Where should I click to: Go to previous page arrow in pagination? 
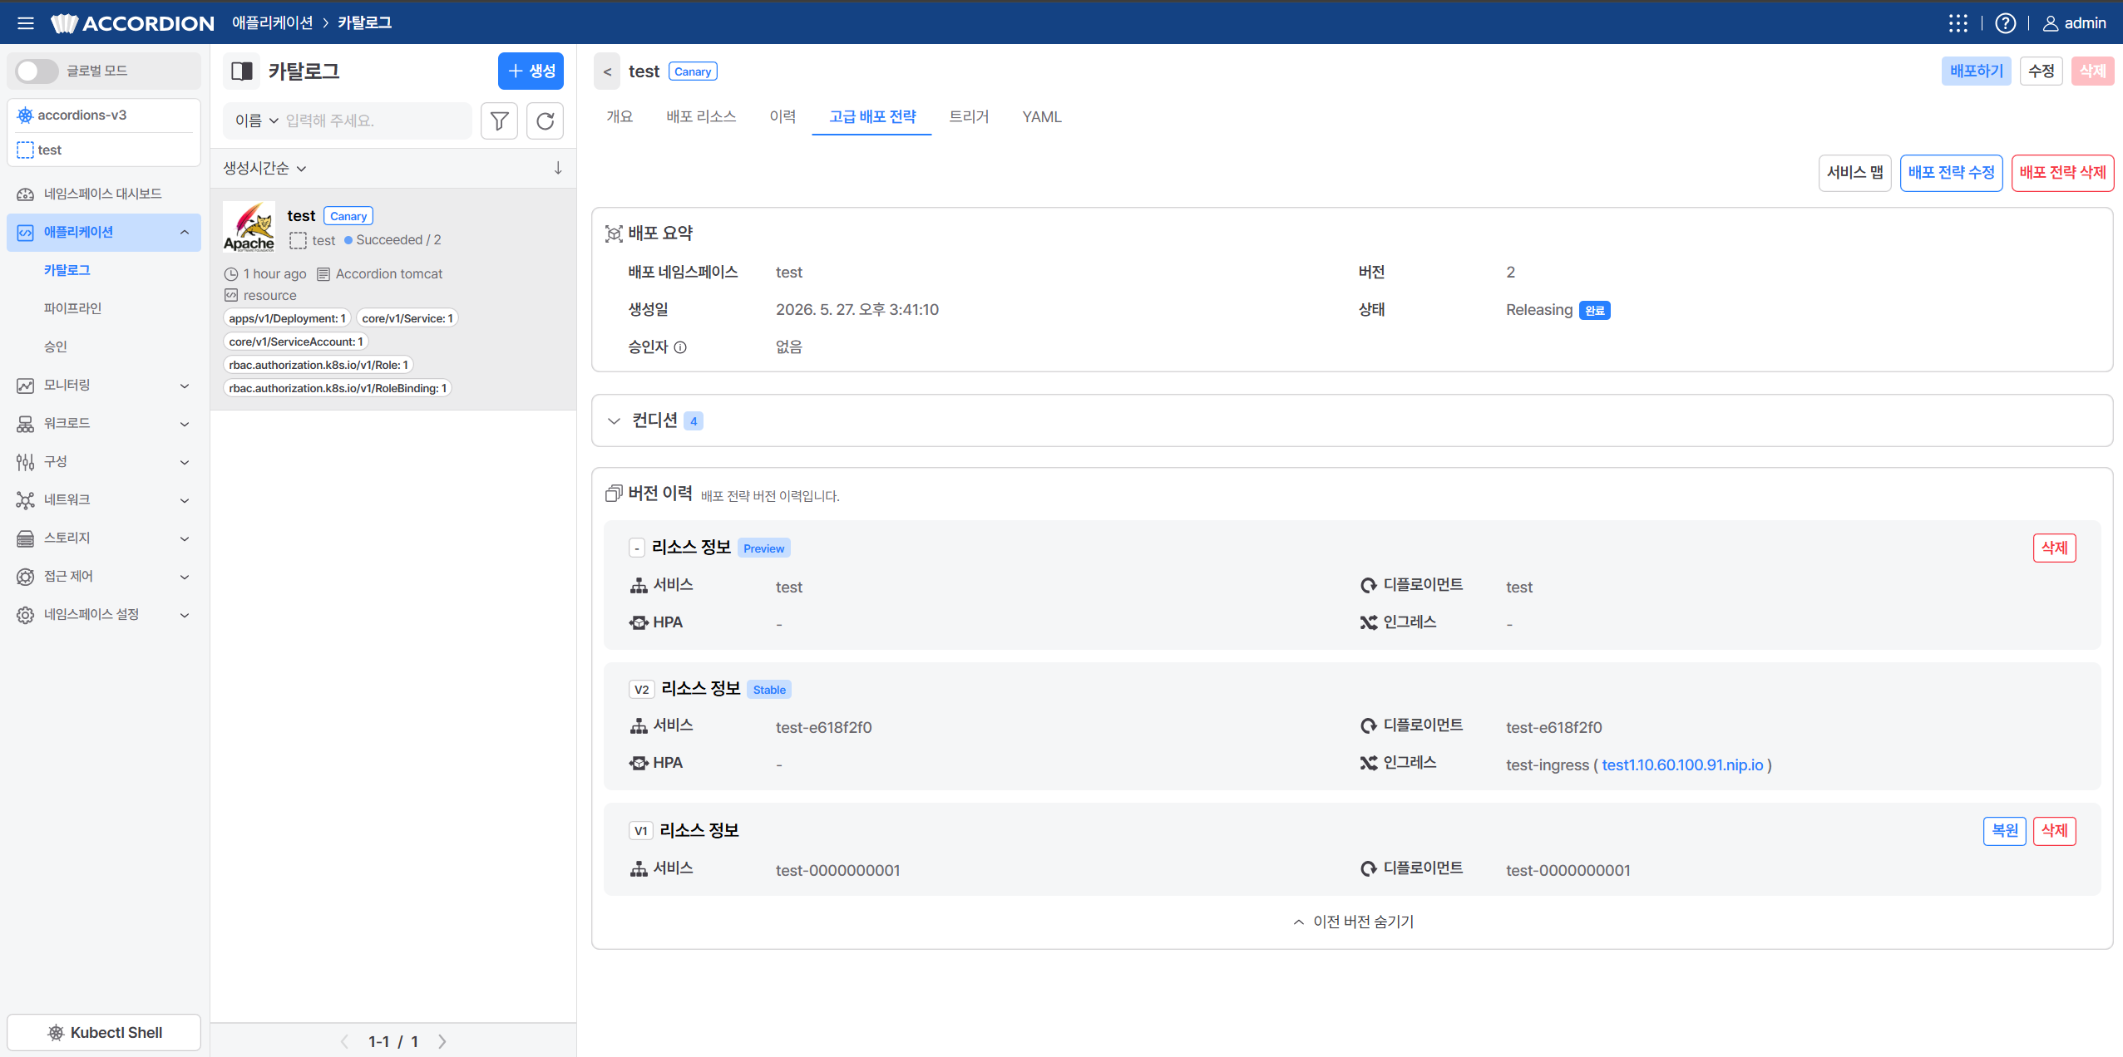344,1041
